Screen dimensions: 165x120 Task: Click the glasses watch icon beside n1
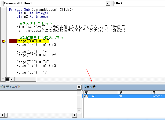(86, 96)
